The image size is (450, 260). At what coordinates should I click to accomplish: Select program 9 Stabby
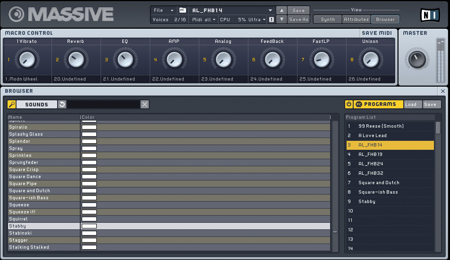point(390,202)
